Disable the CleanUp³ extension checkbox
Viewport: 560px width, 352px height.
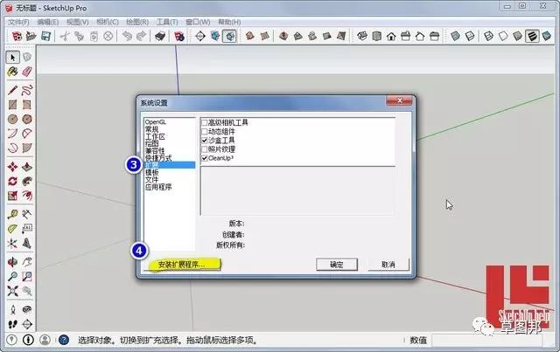pos(205,158)
